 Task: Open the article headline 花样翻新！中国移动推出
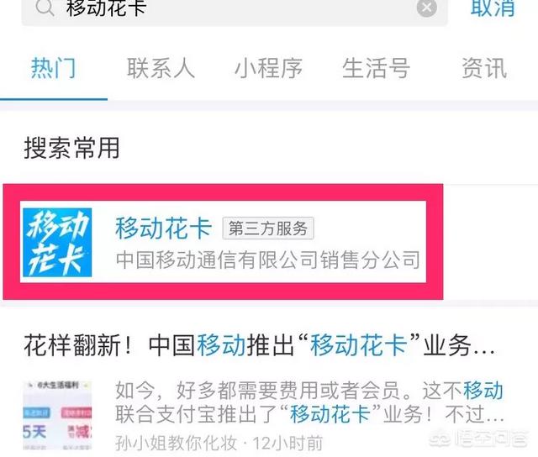(x=260, y=345)
